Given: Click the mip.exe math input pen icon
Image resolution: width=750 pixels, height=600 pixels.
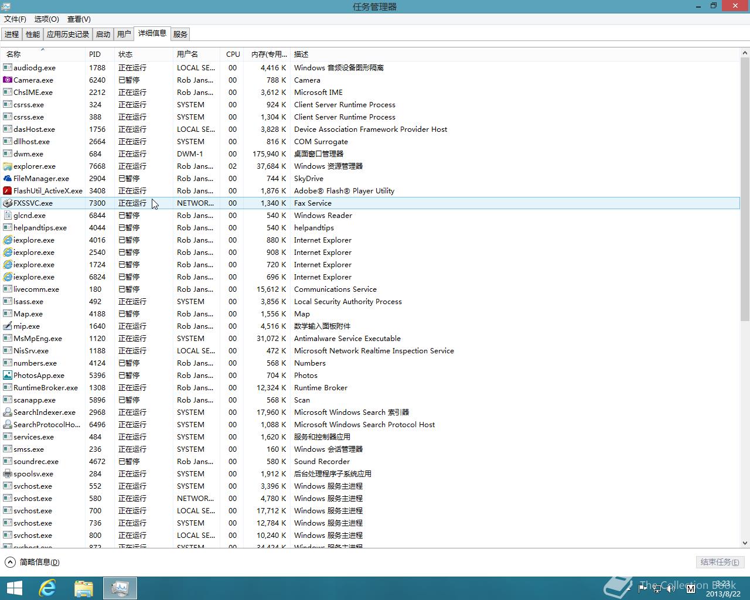Looking at the screenshot, I should tap(8, 326).
